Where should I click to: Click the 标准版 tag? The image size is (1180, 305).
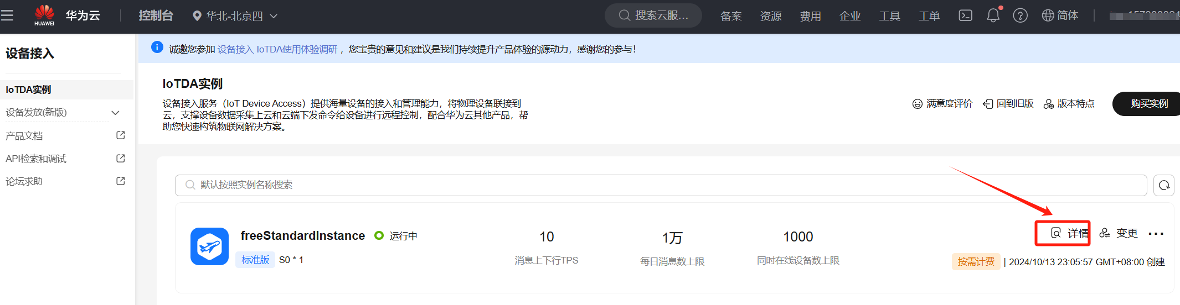point(255,260)
